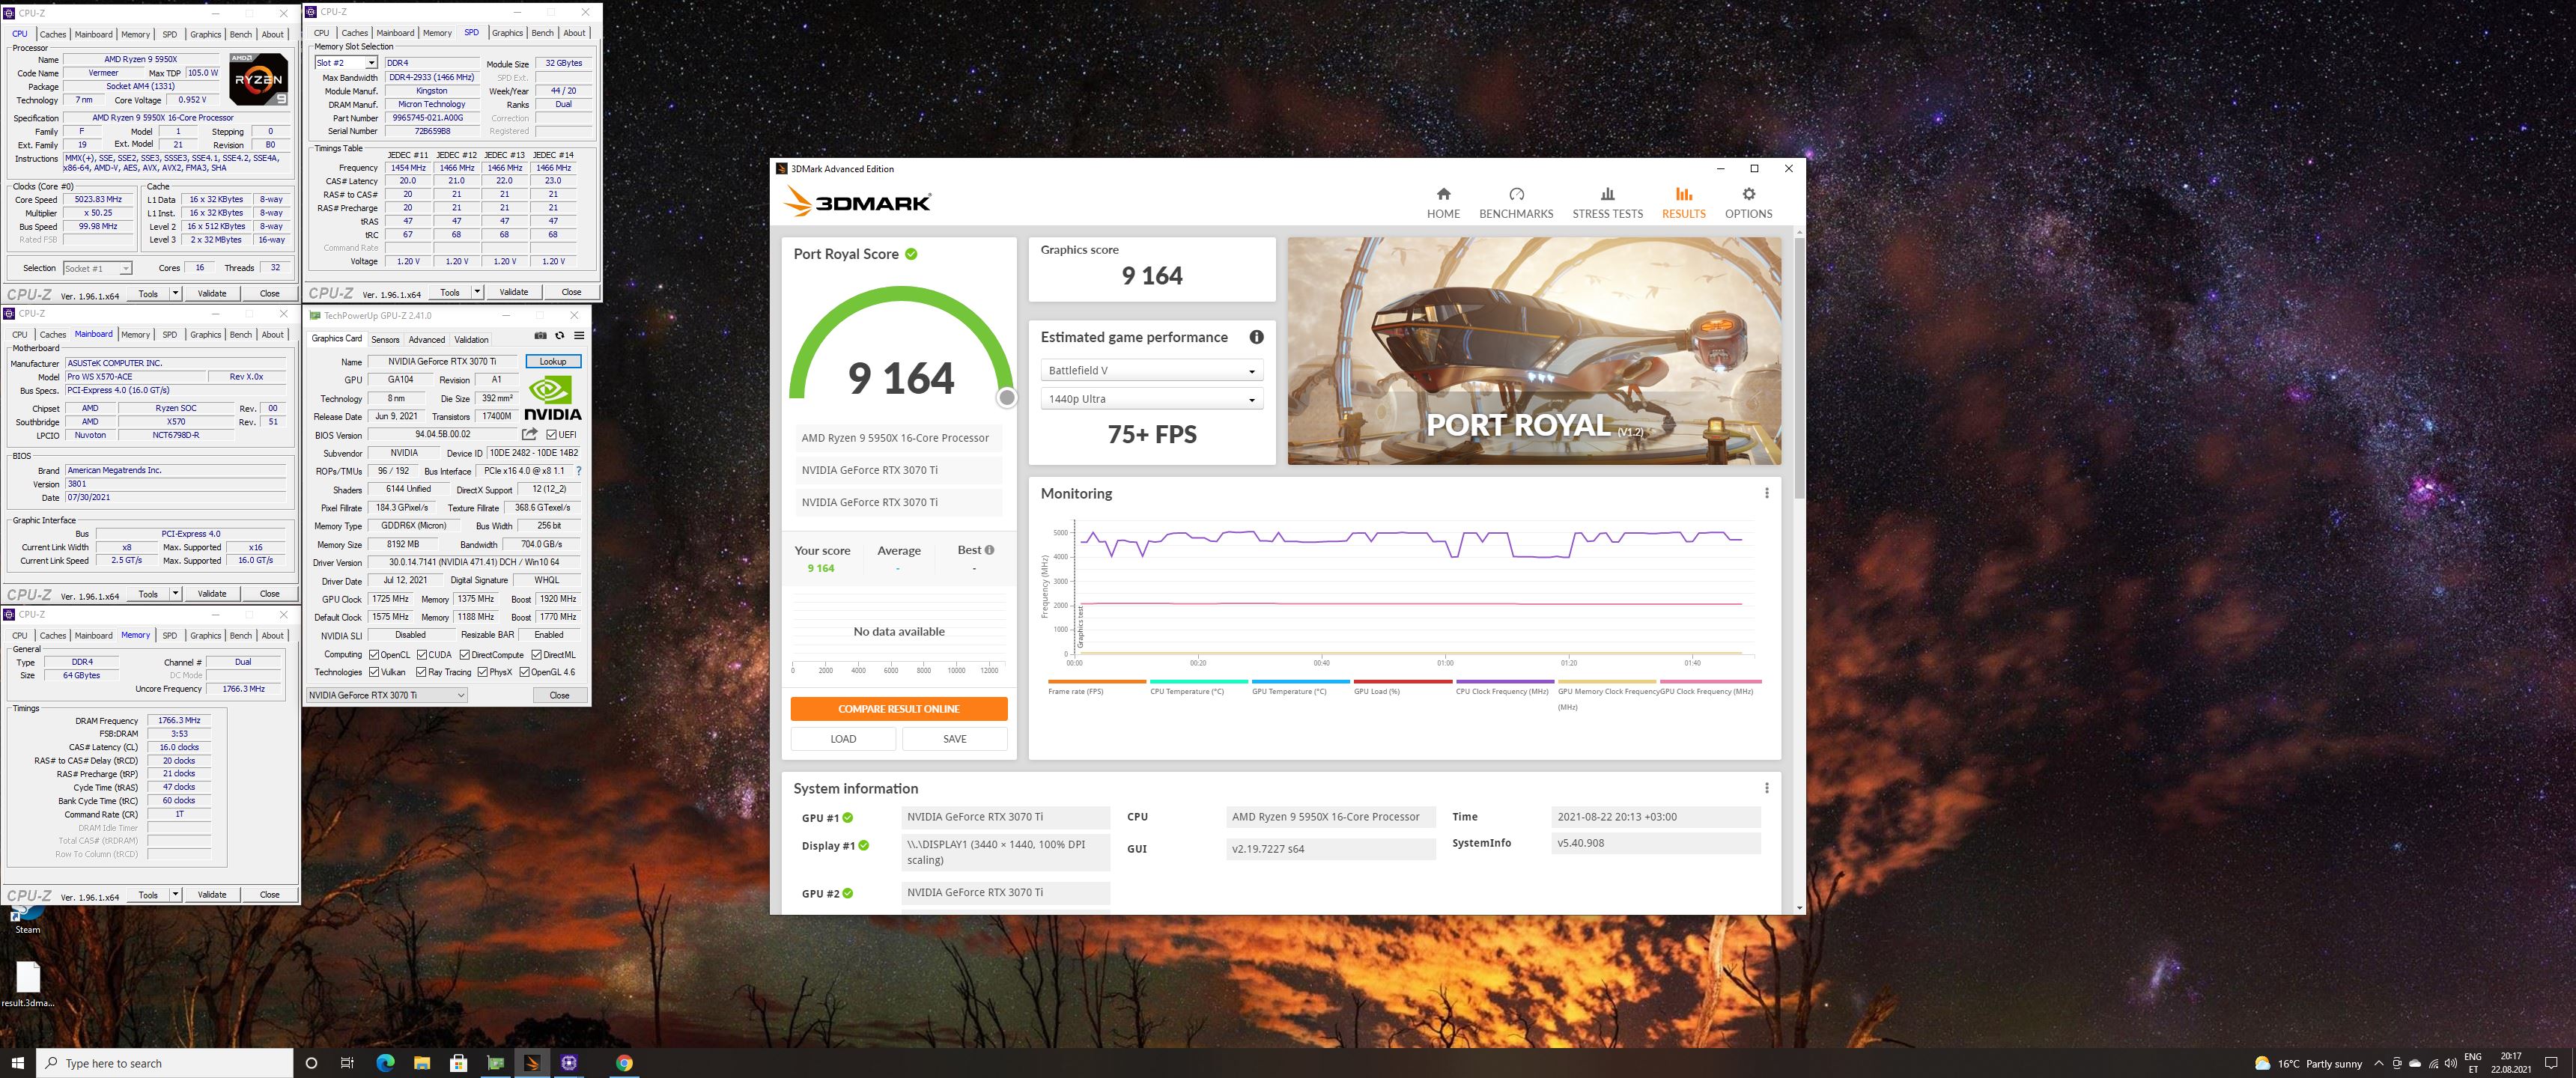
Task: Click Compare Result Online button
Action: [899, 709]
